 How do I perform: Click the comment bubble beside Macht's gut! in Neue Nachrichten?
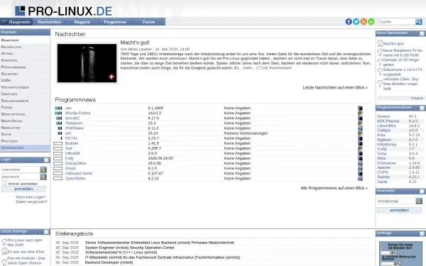(380, 42)
